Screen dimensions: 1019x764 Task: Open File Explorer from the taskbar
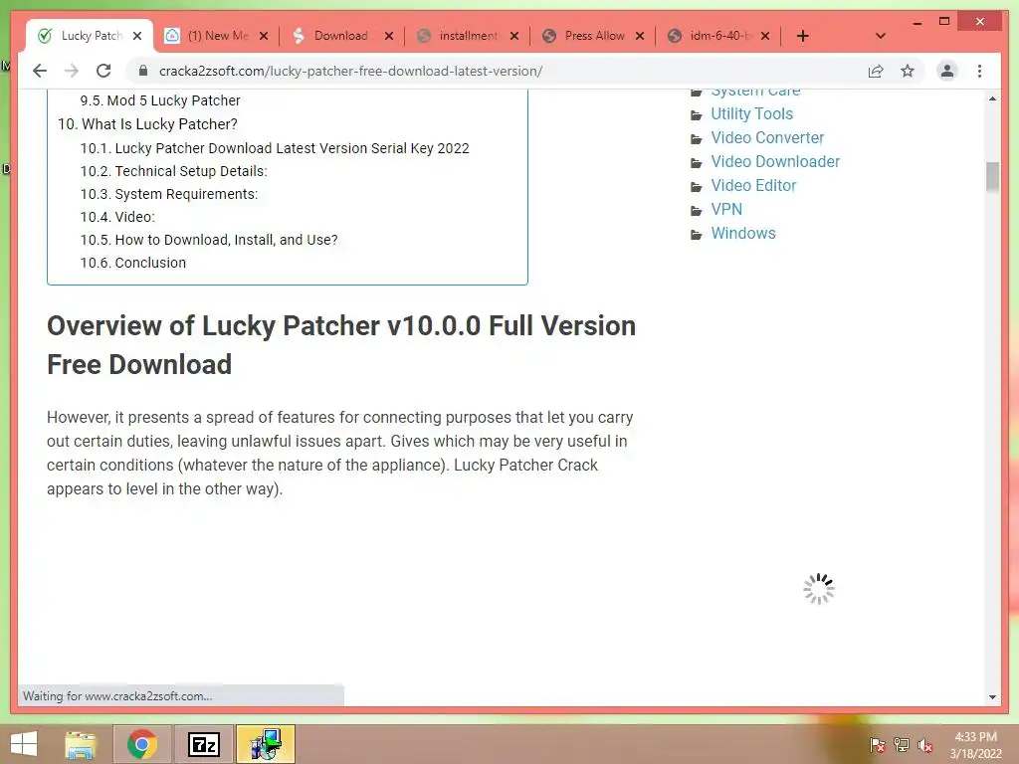pyautogui.click(x=81, y=744)
